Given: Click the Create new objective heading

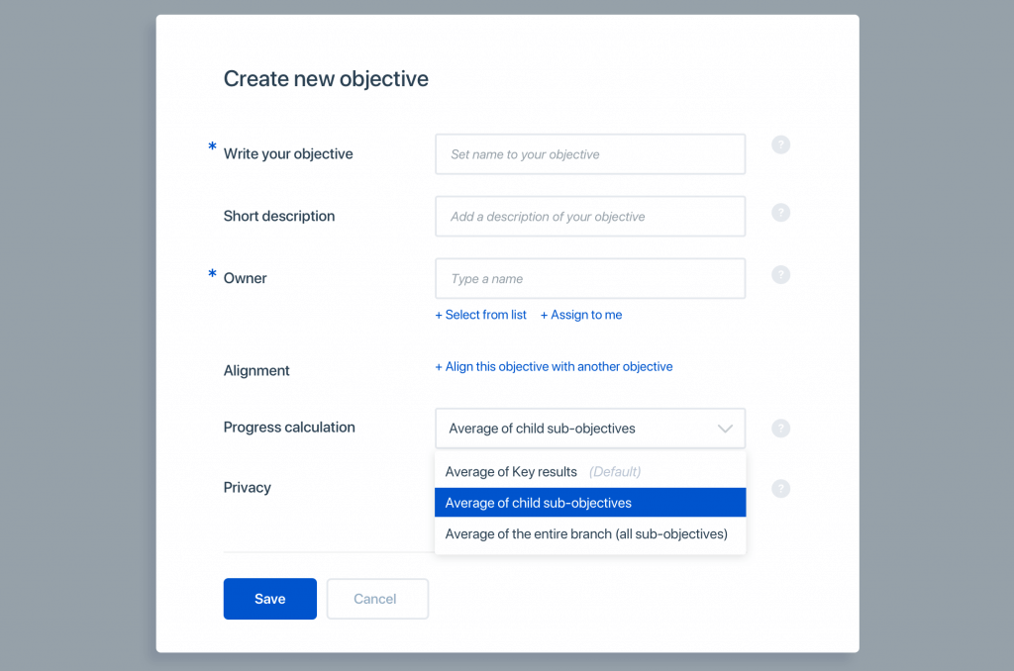Looking at the screenshot, I should 326,79.
